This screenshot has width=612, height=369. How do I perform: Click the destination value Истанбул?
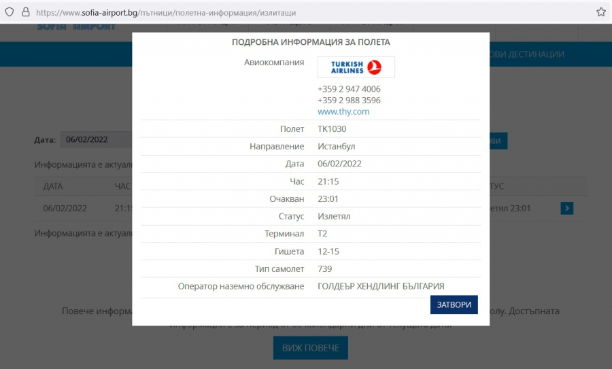(x=337, y=147)
